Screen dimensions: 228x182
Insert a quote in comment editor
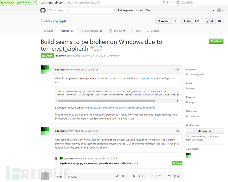tap(134, 176)
